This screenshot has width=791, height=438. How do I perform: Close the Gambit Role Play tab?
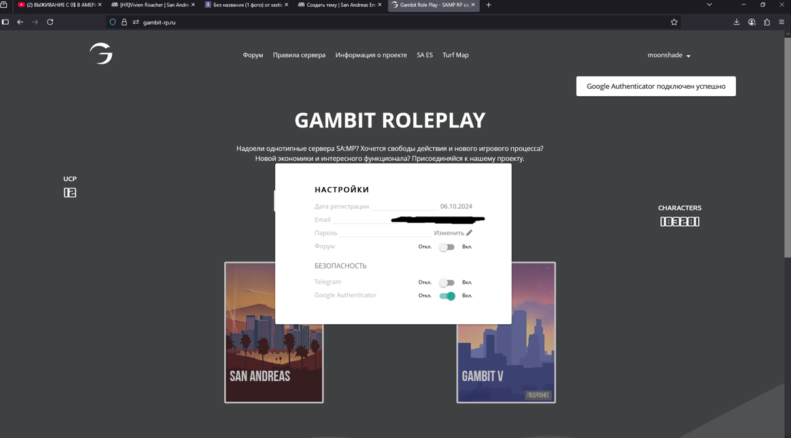click(473, 5)
